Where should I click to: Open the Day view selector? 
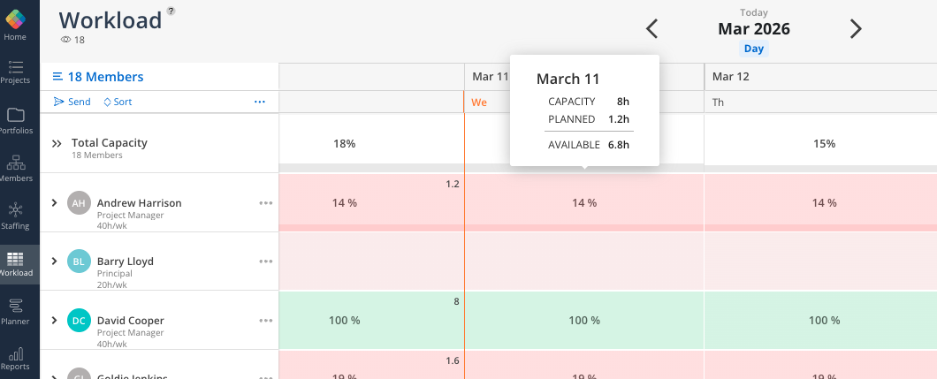point(754,49)
